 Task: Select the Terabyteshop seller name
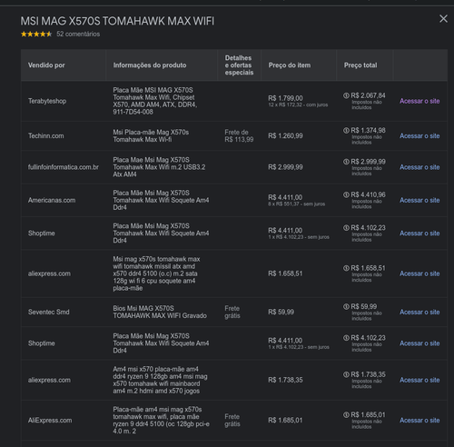(47, 101)
